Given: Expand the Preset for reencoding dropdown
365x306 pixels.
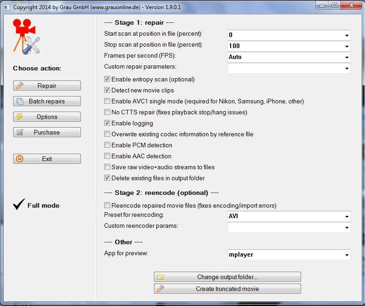Looking at the screenshot, I should 347,217.
